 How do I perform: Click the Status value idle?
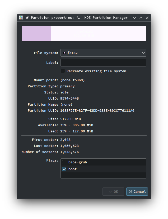pos(64,92)
